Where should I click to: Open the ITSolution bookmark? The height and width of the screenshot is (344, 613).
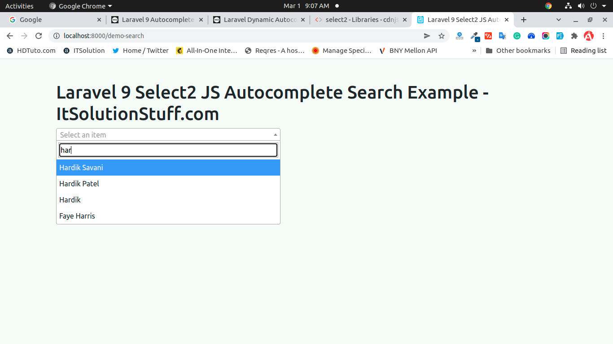coord(84,51)
